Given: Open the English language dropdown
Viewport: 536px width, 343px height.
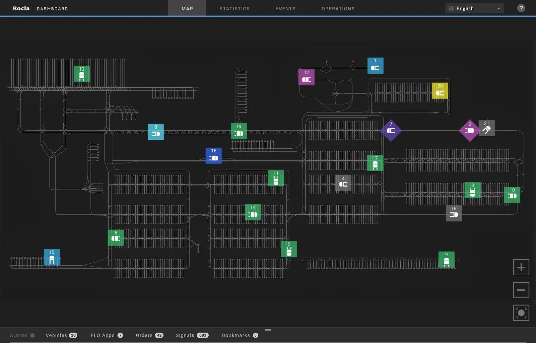Looking at the screenshot, I should [x=475, y=8].
